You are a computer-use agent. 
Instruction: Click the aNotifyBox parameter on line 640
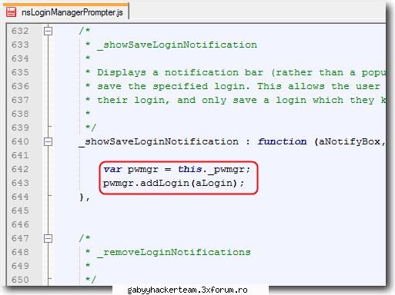349,142
